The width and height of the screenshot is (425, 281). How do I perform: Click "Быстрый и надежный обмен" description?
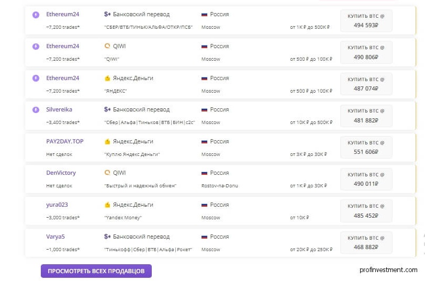coord(140,186)
